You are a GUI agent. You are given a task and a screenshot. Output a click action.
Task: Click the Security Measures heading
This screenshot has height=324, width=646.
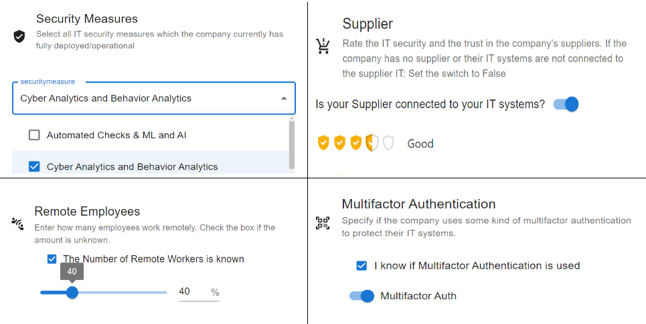point(87,19)
